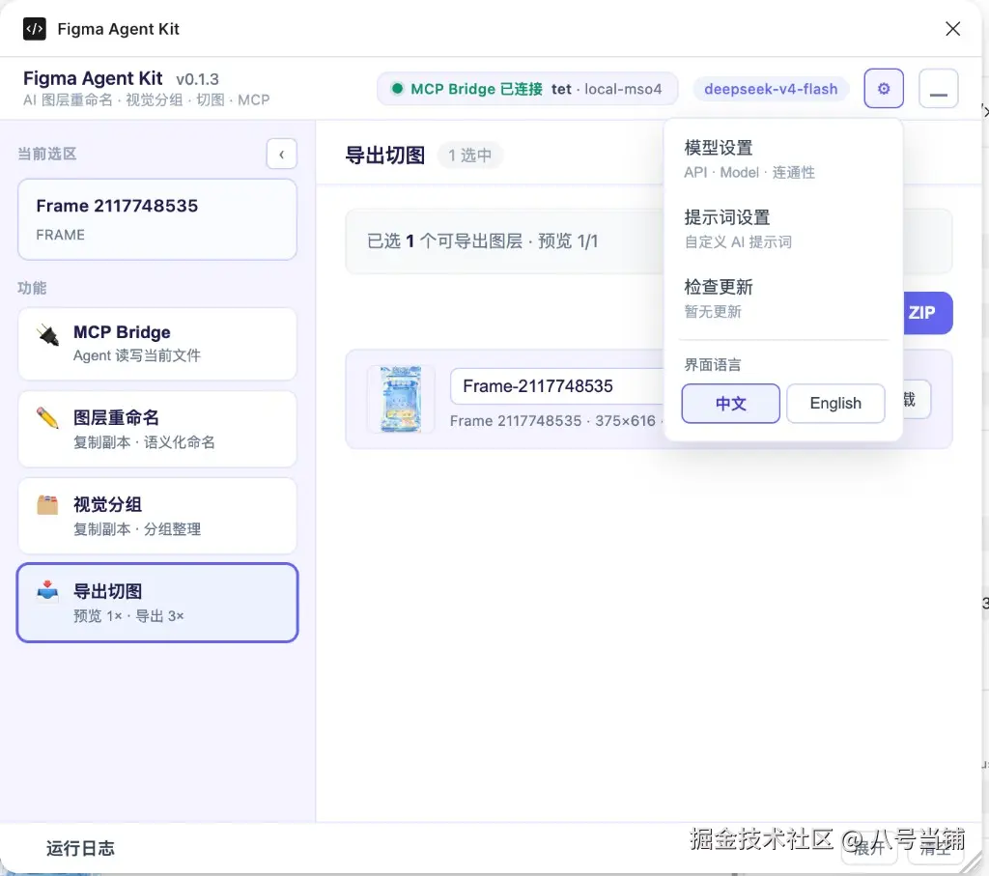
Task: Close the Figma Agent Kit plugin window
Action: click(x=952, y=29)
